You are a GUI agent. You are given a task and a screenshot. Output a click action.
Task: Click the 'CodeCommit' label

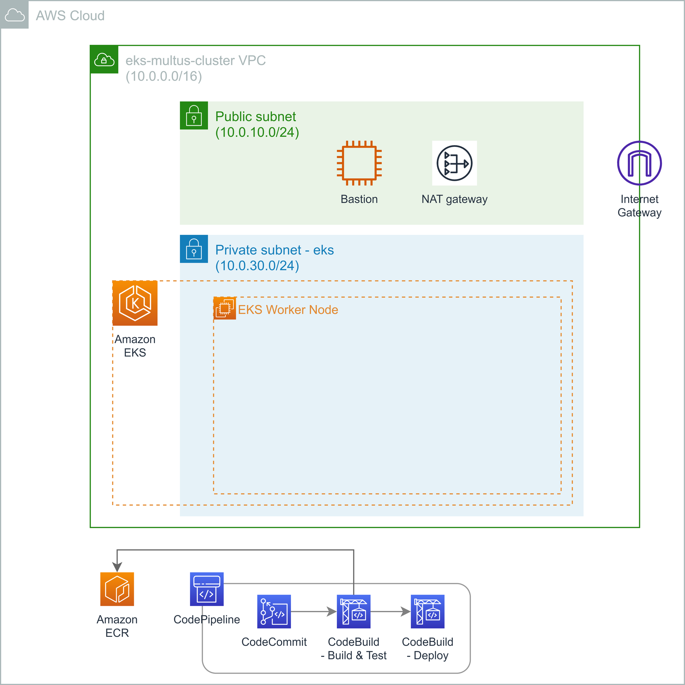click(x=274, y=642)
